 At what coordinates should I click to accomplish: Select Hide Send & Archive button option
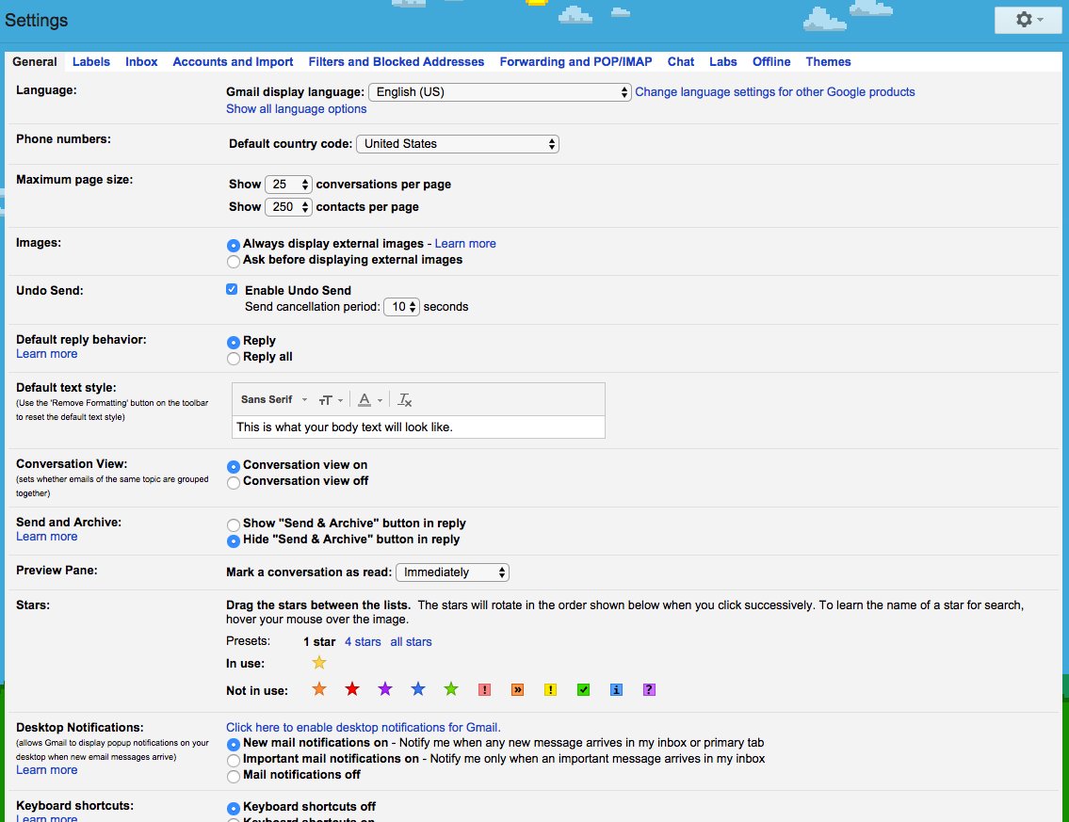pyautogui.click(x=234, y=540)
